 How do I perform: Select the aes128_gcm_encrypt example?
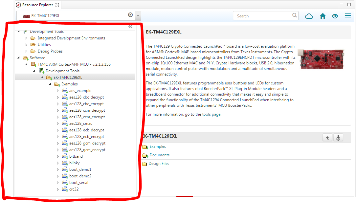point(87,150)
